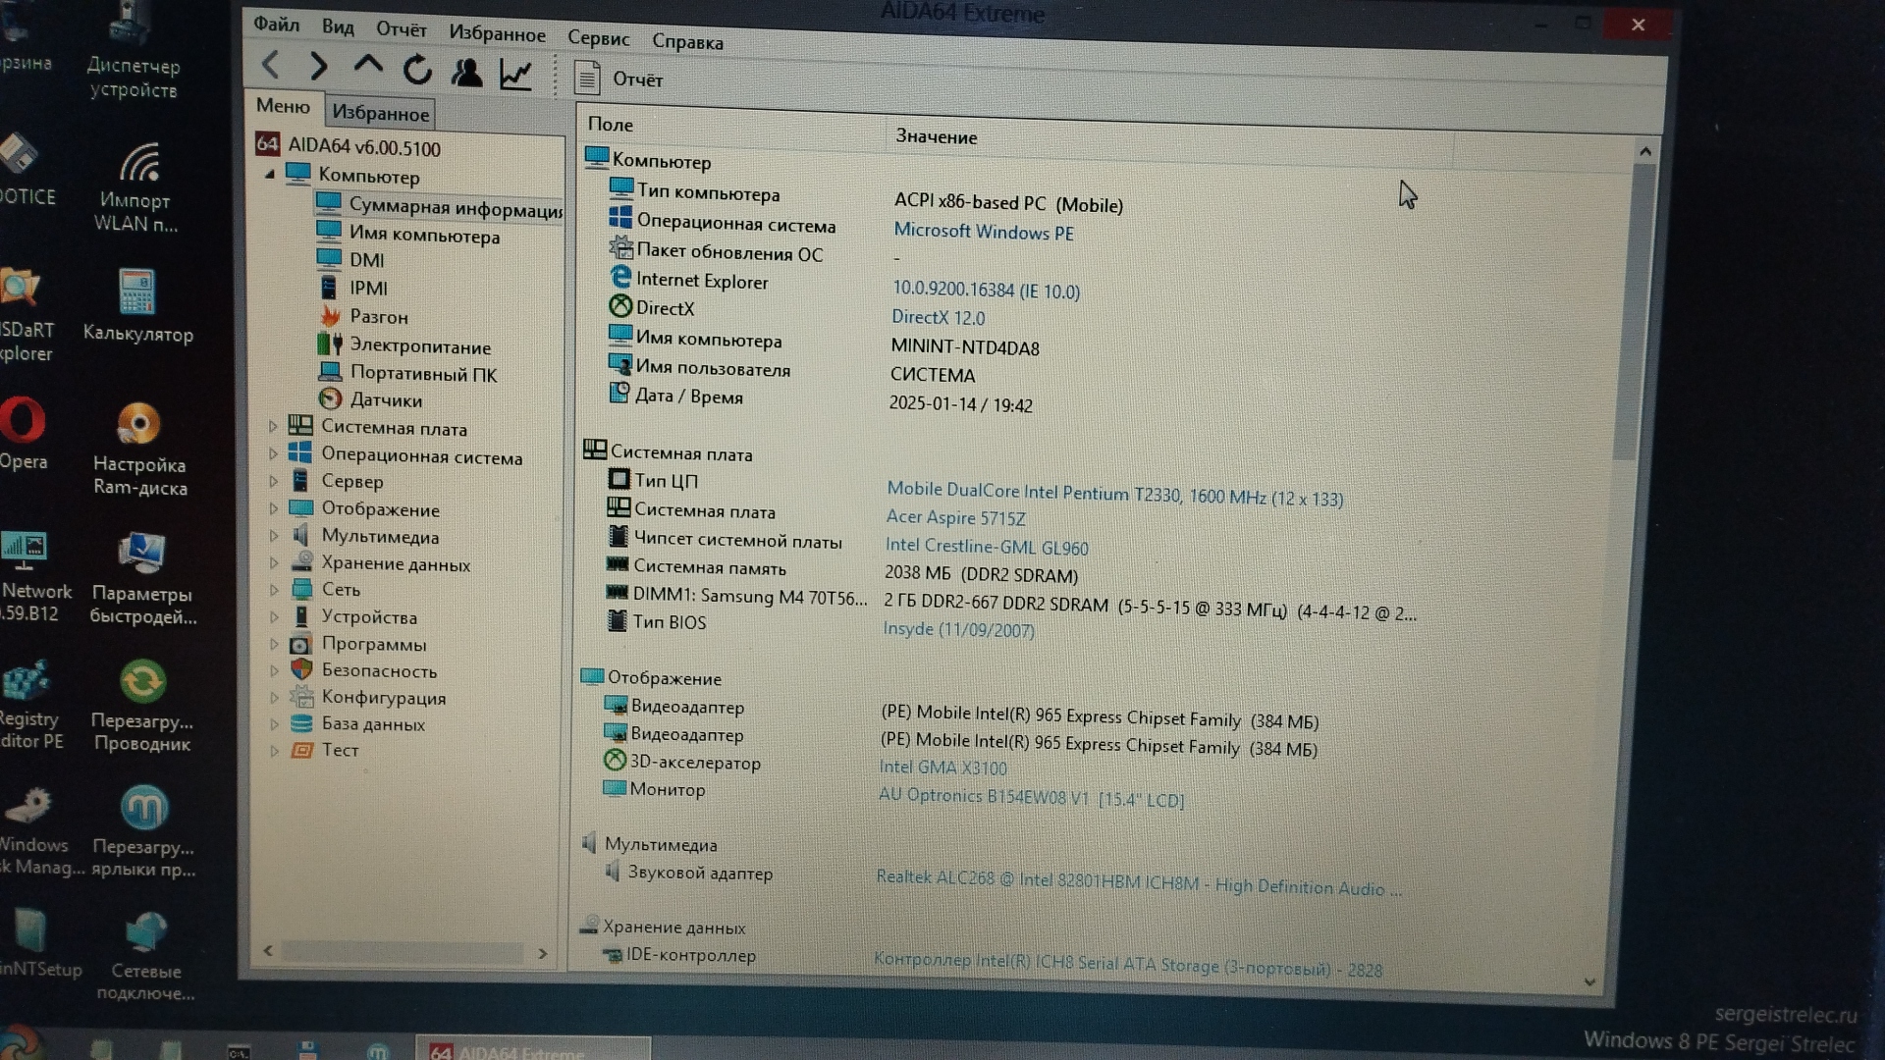1885x1060 pixels.
Task: Click the Разгон flame icon
Action: click(x=330, y=316)
